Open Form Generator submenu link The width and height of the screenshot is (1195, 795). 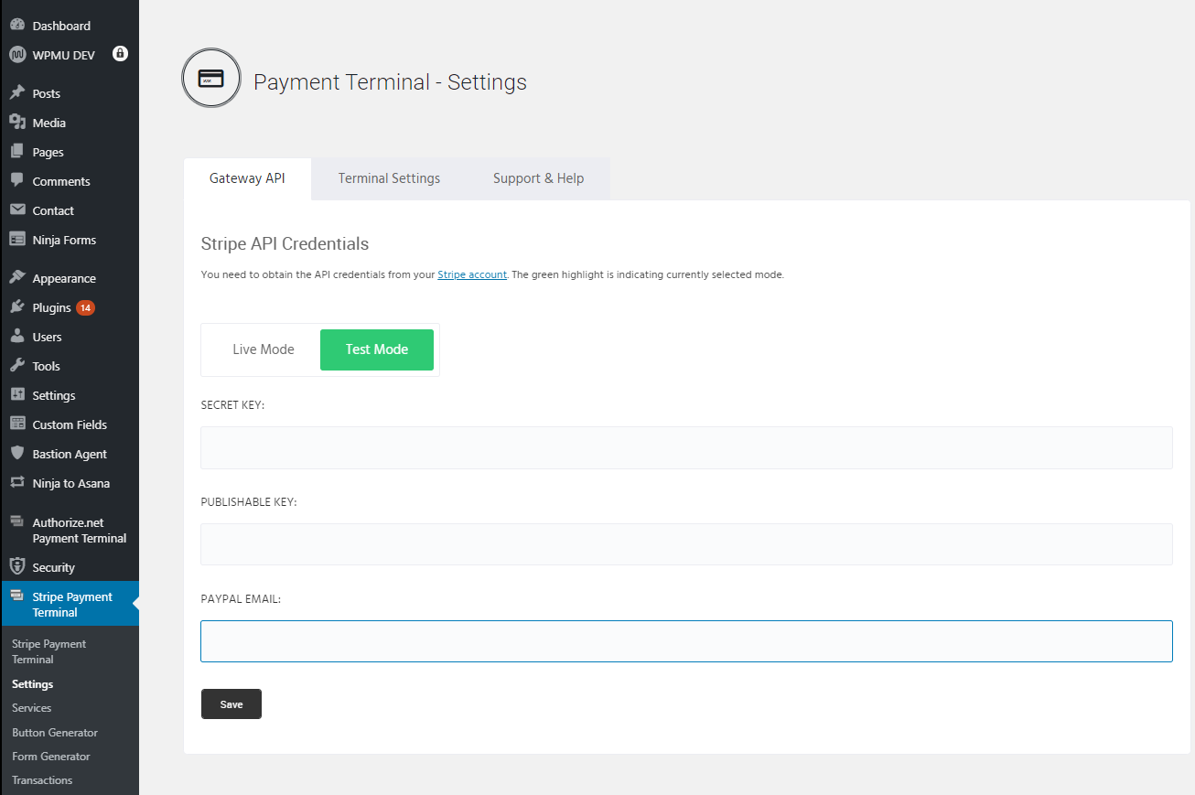(x=51, y=757)
